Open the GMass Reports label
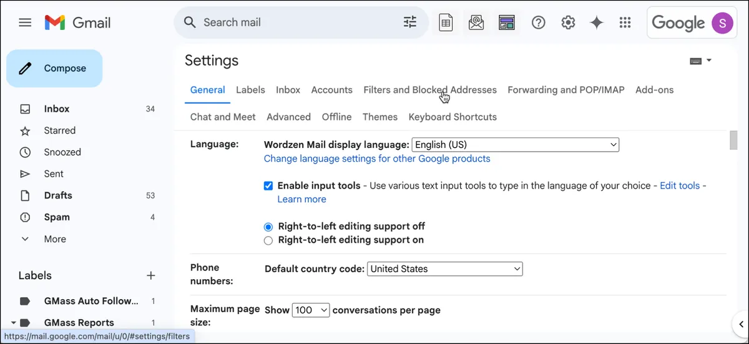The width and height of the screenshot is (749, 344). 79,323
